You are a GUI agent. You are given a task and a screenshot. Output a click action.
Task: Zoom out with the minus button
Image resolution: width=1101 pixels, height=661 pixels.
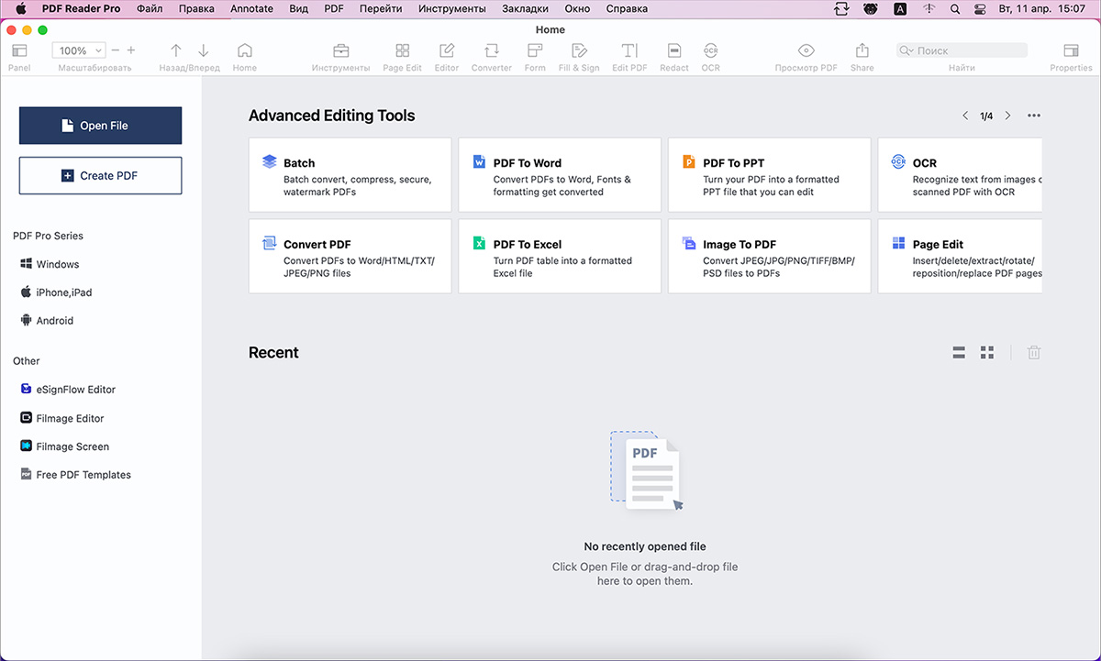[x=116, y=50]
